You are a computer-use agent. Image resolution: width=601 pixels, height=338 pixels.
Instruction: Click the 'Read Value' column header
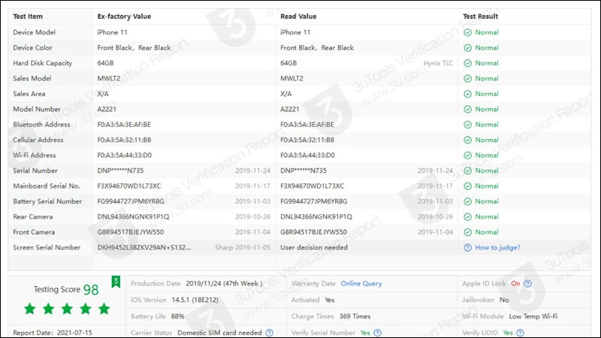298,17
